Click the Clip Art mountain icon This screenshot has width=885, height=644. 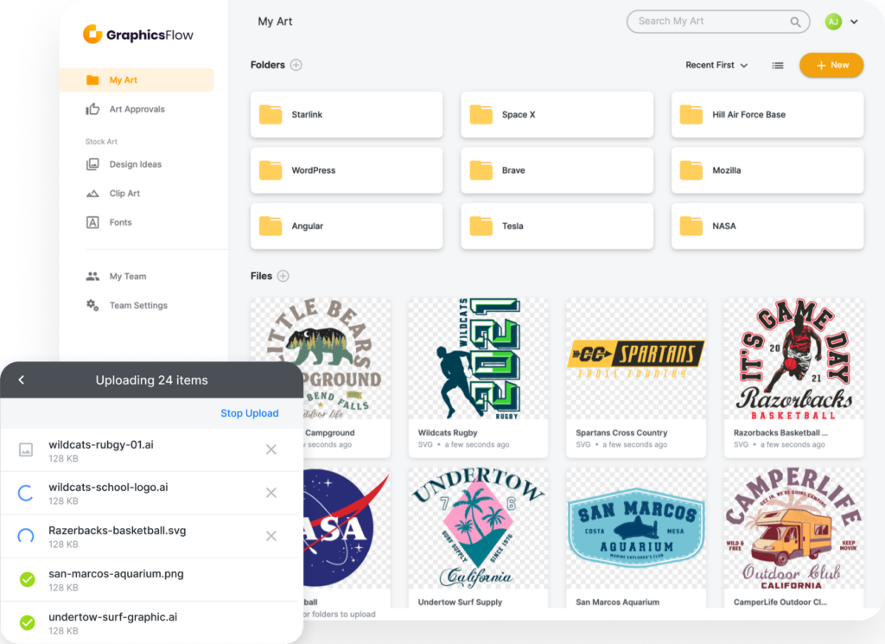pyautogui.click(x=92, y=194)
